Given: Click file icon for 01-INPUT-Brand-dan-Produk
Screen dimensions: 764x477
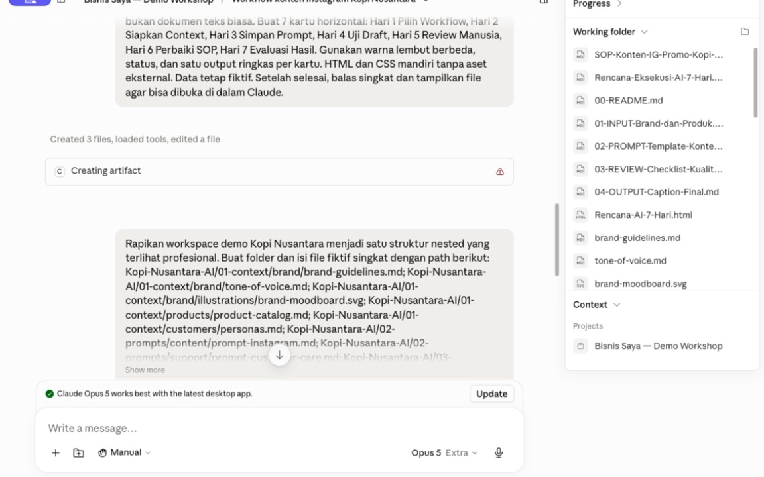Looking at the screenshot, I should pyautogui.click(x=580, y=123).
